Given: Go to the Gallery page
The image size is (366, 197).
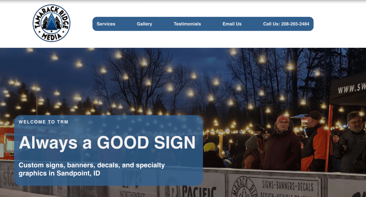Looking at the screenshot, I should (144, 24).
